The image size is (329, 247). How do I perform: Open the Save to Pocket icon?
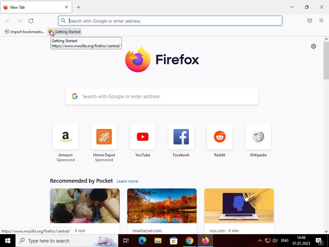click(310, 21)
